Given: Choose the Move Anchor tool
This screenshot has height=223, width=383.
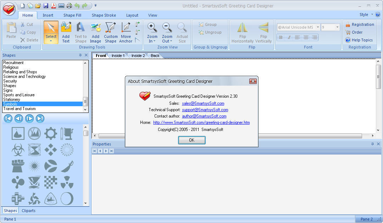Looking at the screenshot, I should tap(126, 32).
